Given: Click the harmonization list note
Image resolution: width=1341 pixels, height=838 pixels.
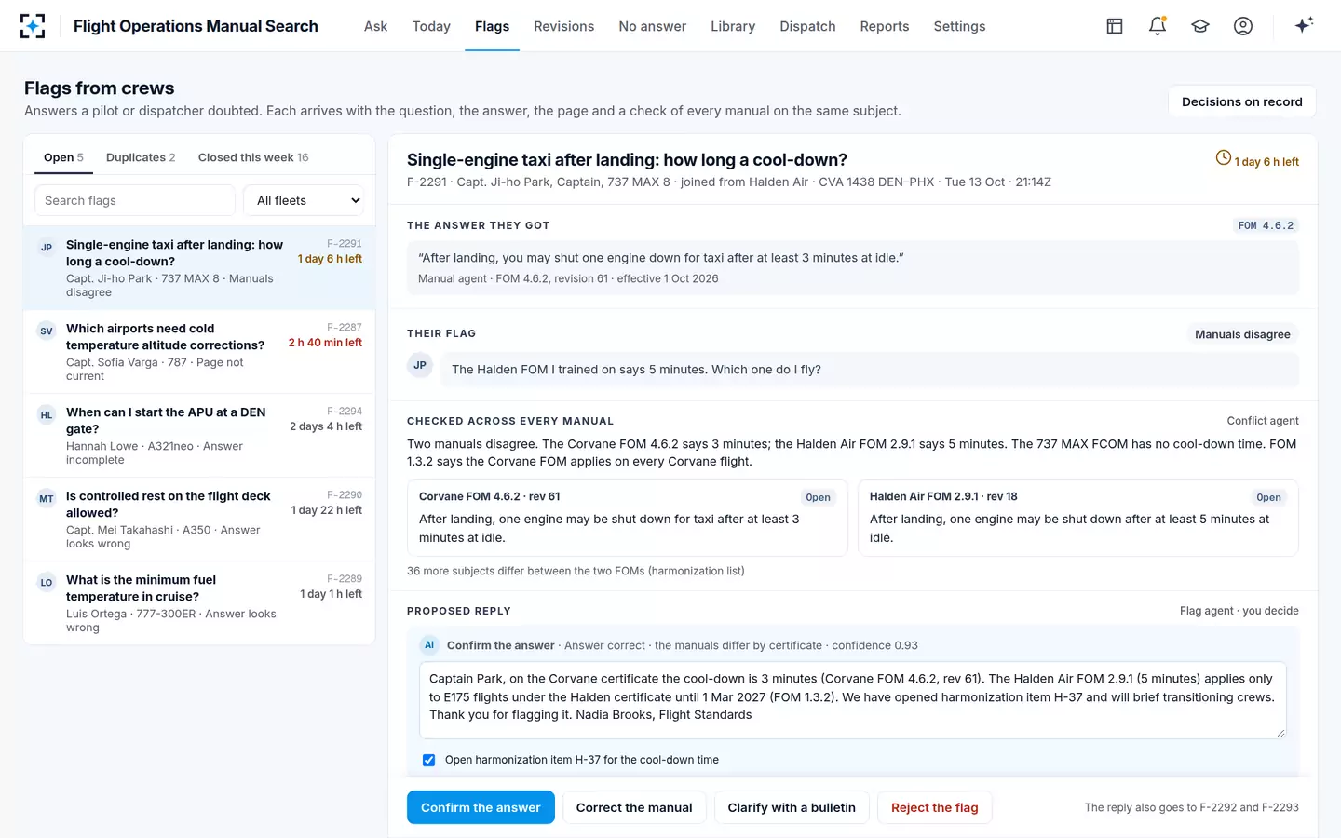Looking at the screenshot, I should pyautogui.click(x=576, y=571).
